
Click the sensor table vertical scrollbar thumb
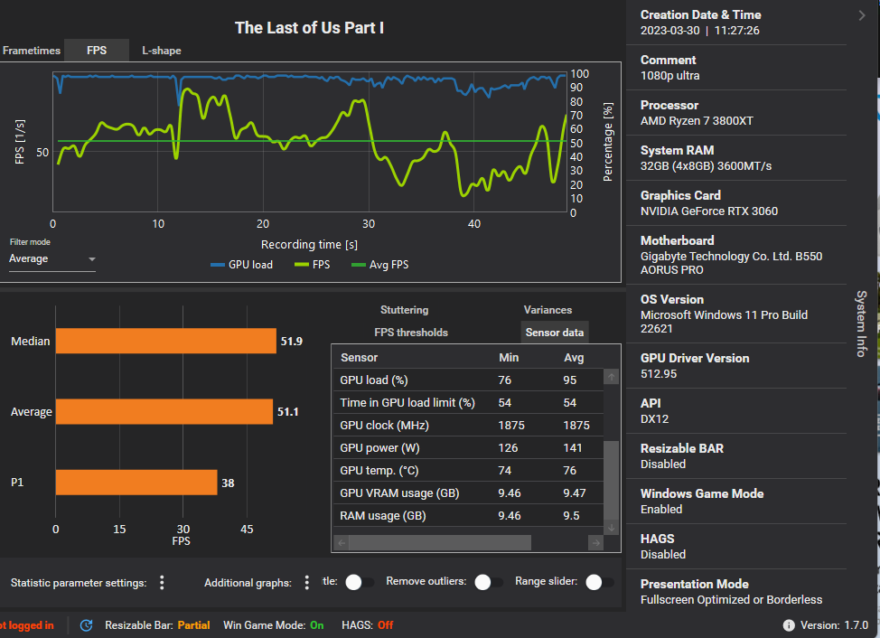coord(611,481)
